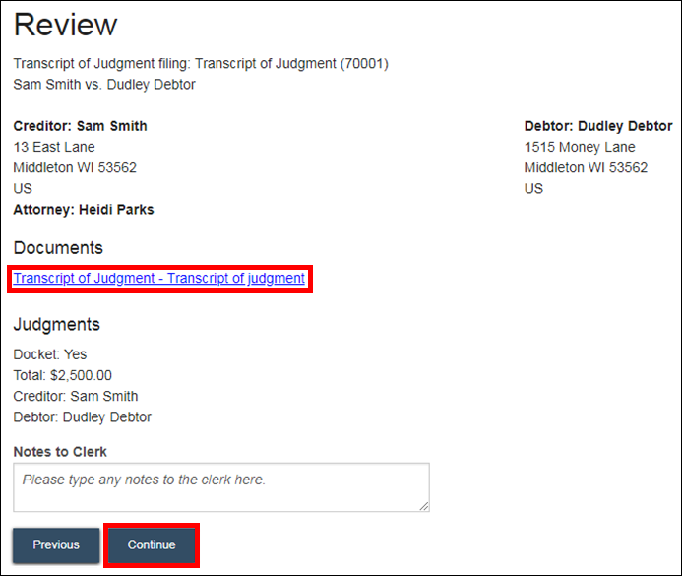Image resolution: width=682 pixels, height=576 pixels.
Task: Click the 'Debtor: Dudley Debtor' heading
Action: click(598, 126)
